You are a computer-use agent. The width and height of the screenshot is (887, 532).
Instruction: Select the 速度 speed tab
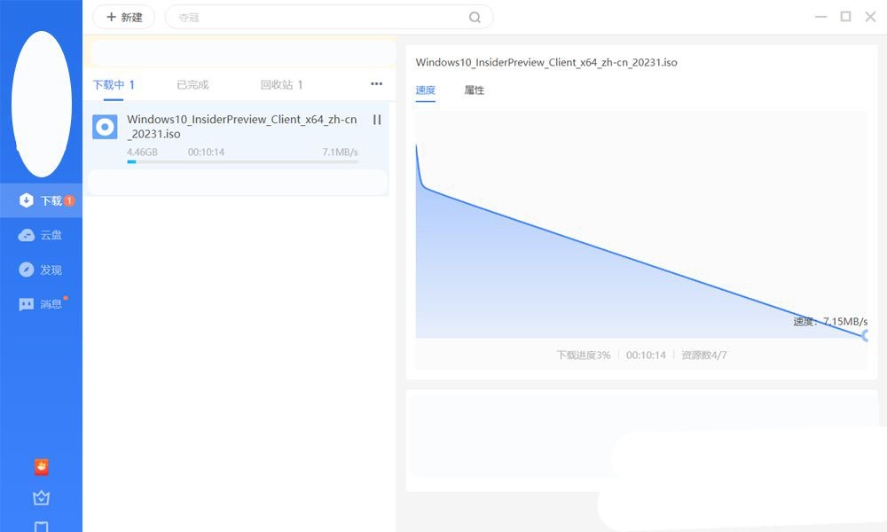(426, 90)
